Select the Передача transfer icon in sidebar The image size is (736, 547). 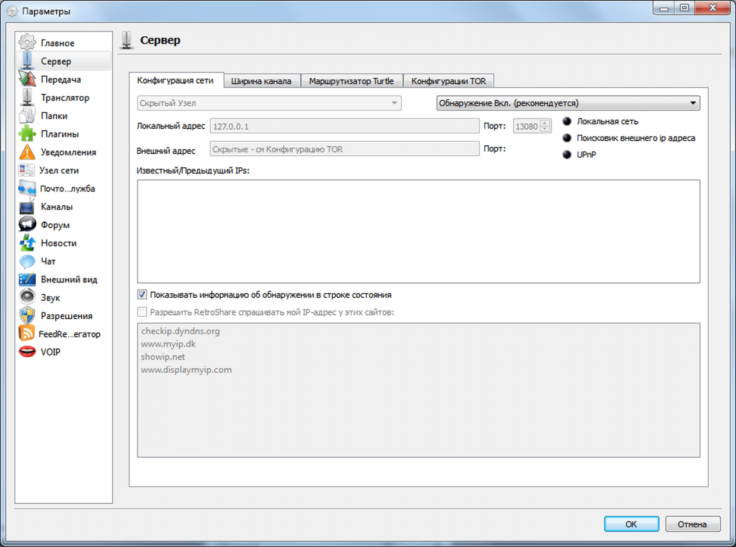[x=27, y=79]
